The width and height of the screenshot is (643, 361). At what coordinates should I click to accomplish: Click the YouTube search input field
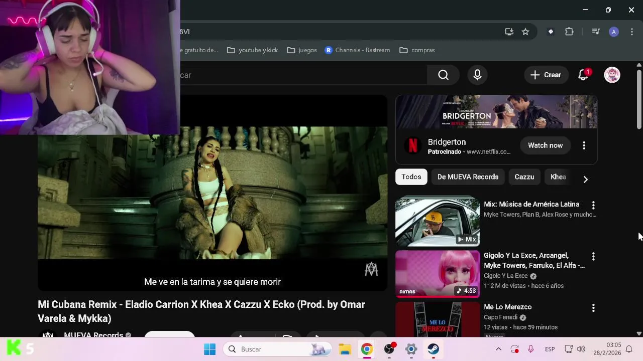[303, 75]
